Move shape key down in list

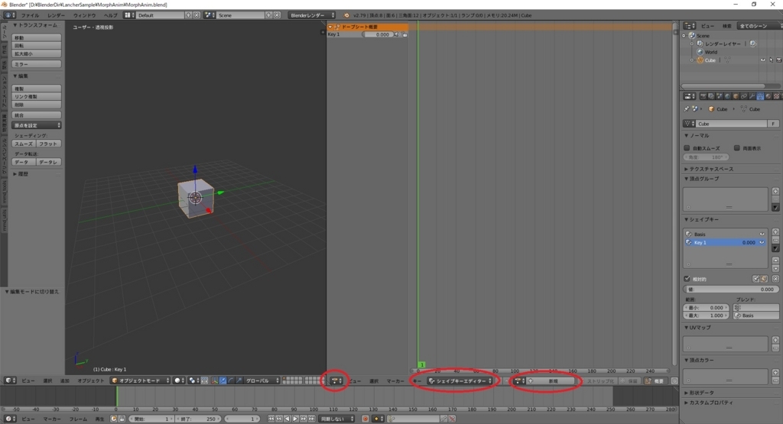[775, 269]
